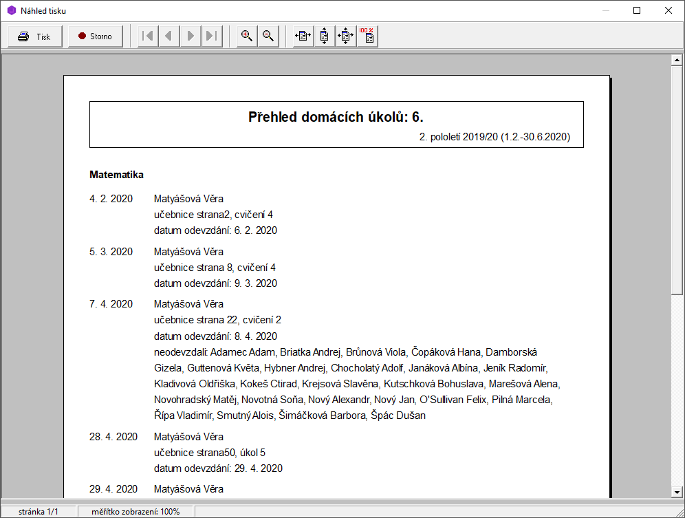The image size is (685, 518).
Task: Click status bar měřítko zobrazení: 100%
Action: click(135, 511)
